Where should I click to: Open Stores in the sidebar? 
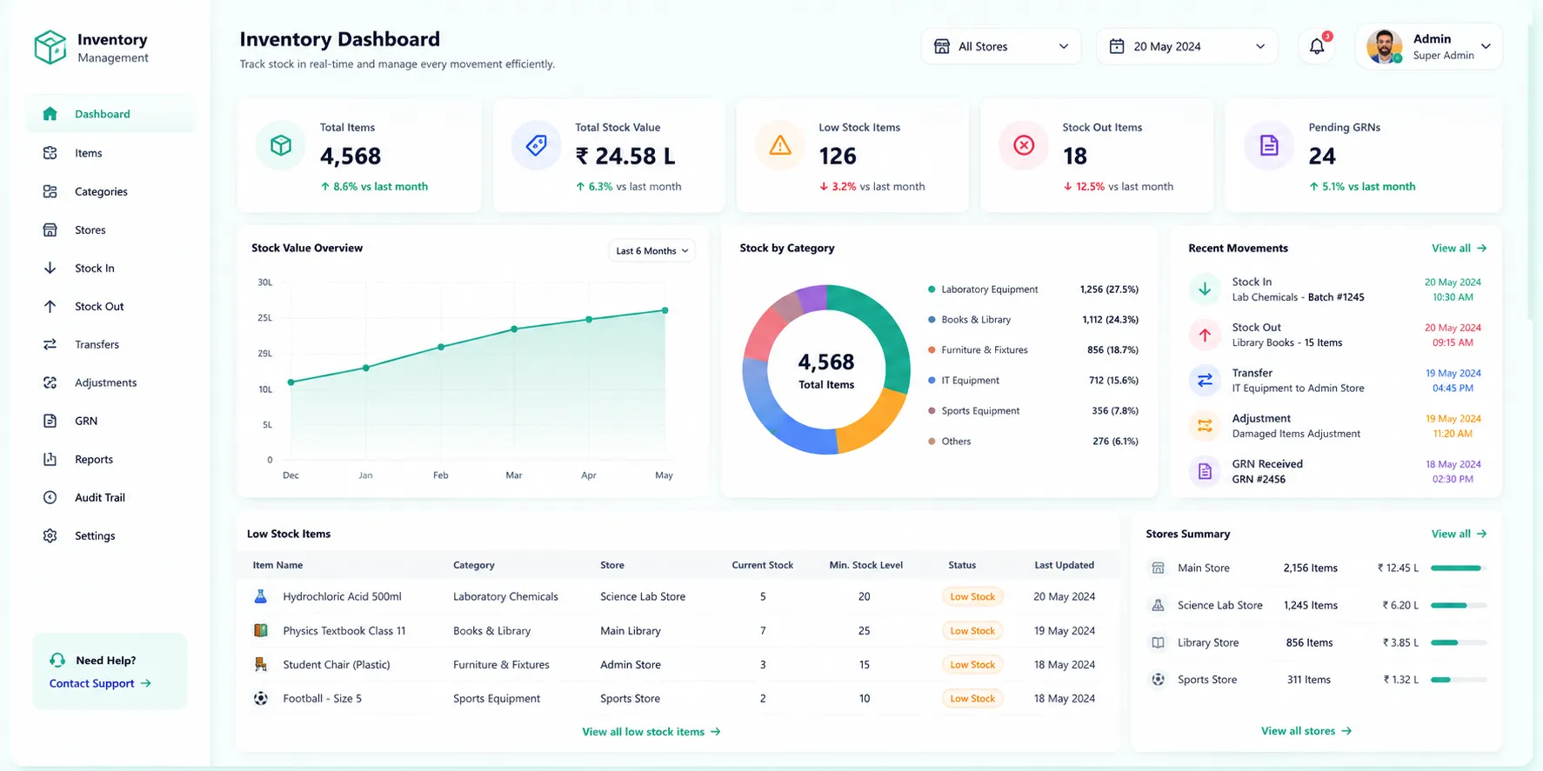(110, 229)
